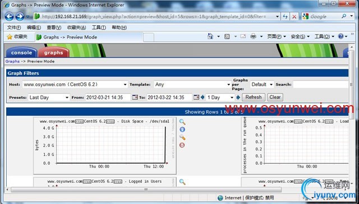Viewport: 359px width, 204px height.
Task: Click the Home icon in command bar
Action: pos(210,36)
